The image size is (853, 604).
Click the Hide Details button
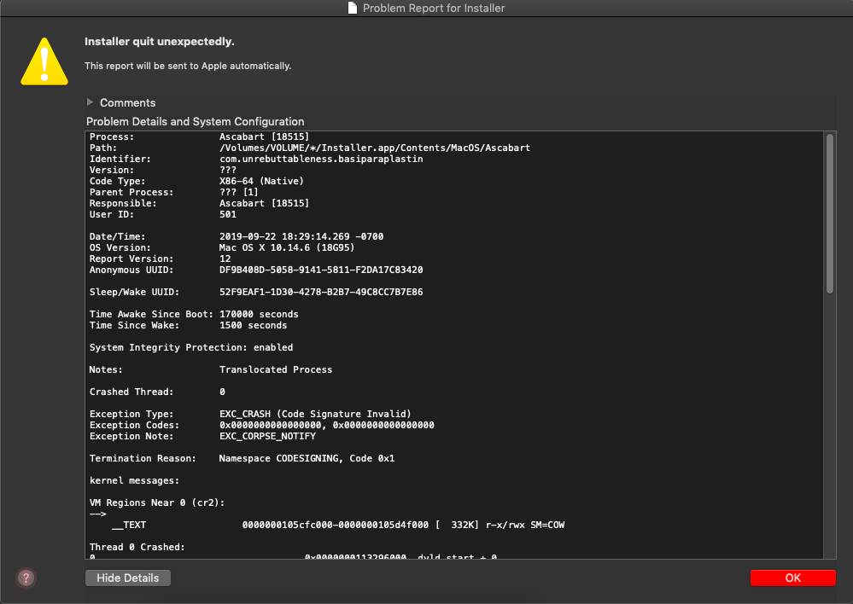click(x=127, y=578)
